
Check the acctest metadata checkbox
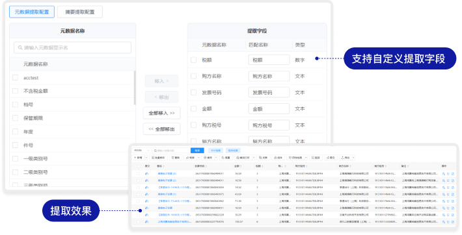(x=16, y=78)
